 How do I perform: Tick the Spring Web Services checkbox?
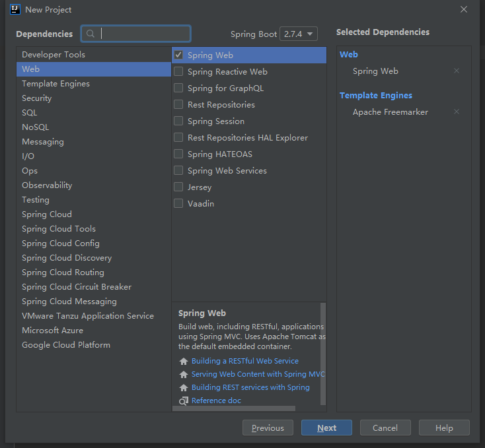point(178,170)
